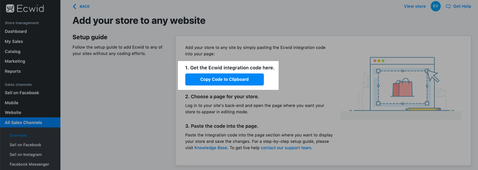Click Copy Code to Clipboard button

(x=225, y=79)
